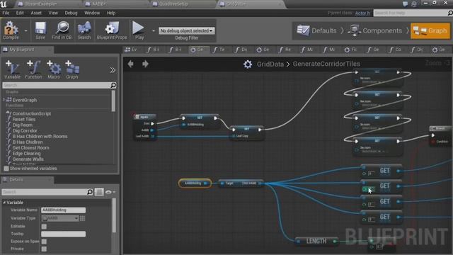Click the Variable Name field AABBHolding

pyautogui.click(x=63, y=210)
